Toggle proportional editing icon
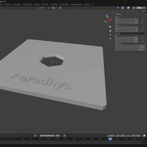 point(60,8)
